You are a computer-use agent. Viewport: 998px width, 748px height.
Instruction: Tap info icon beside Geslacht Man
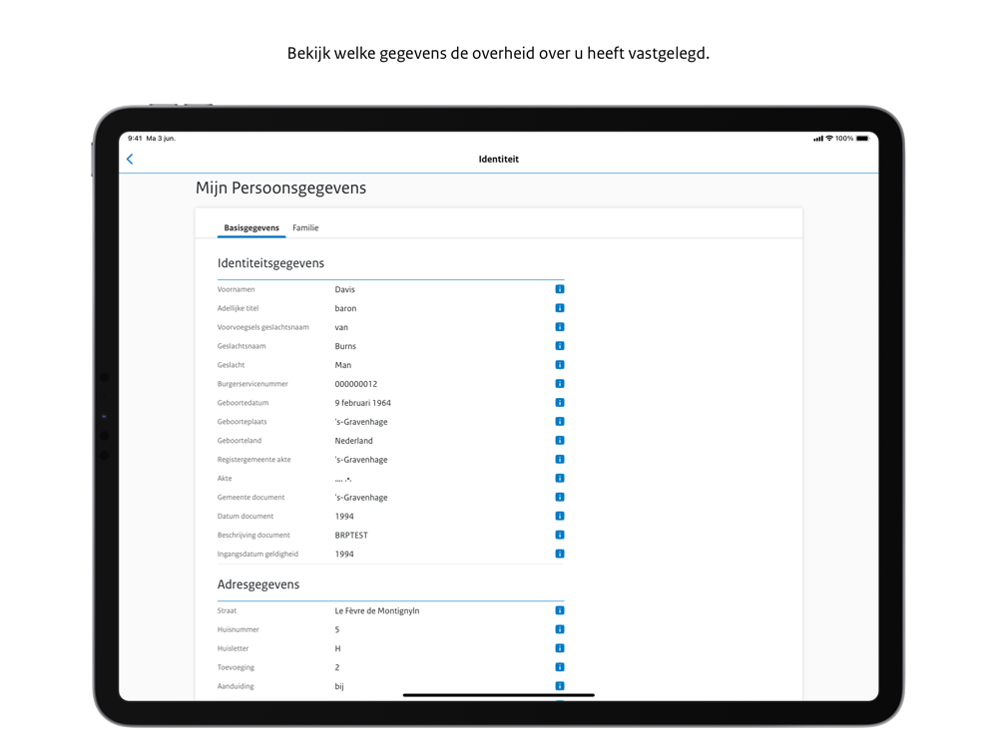pyautogui.click(x=560, y=365)
